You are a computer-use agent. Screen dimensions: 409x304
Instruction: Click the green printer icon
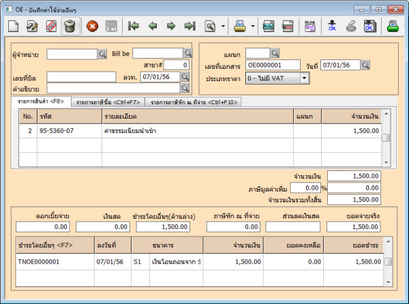[393, 26]
